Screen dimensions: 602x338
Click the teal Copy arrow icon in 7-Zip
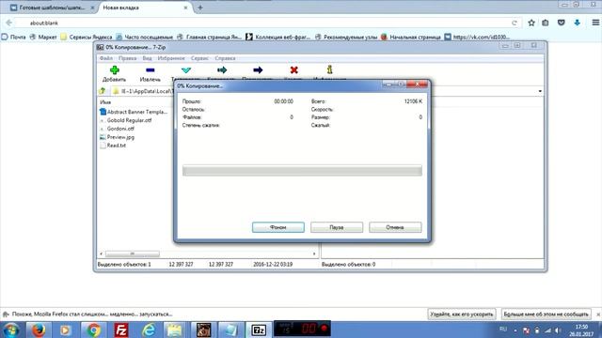pos(222,70)
